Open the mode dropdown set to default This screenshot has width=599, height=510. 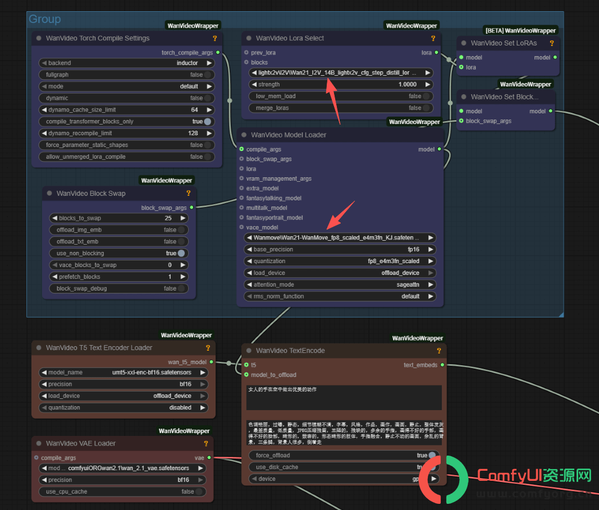pyautogui.click(x=127, y=86)
